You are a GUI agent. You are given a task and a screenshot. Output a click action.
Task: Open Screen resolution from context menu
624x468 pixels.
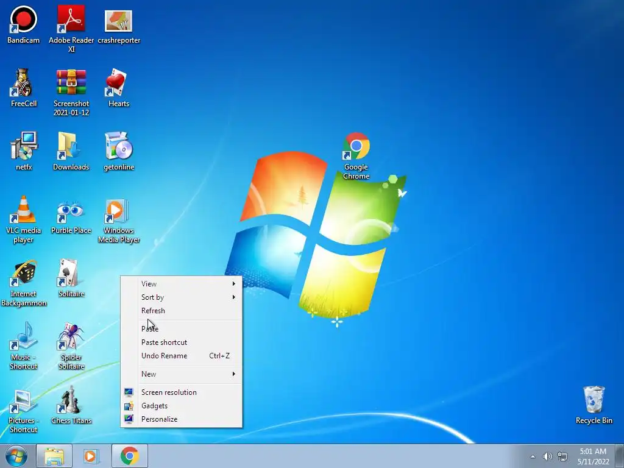[x=182, y=392]
